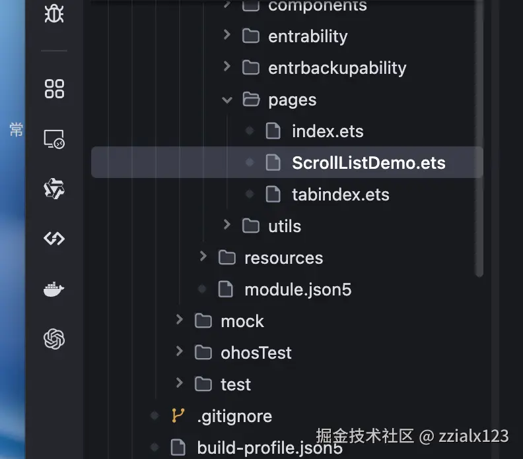Expand the ohosTest folder chevron

(x=180, y=352)
